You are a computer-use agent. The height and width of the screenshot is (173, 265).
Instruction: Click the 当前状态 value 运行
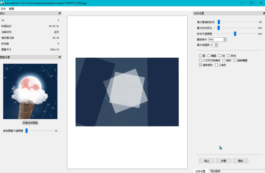(x=57, y=32)
